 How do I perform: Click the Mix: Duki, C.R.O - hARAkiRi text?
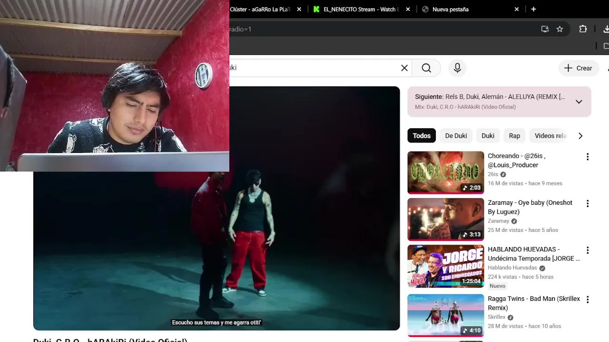pos(465,107)
